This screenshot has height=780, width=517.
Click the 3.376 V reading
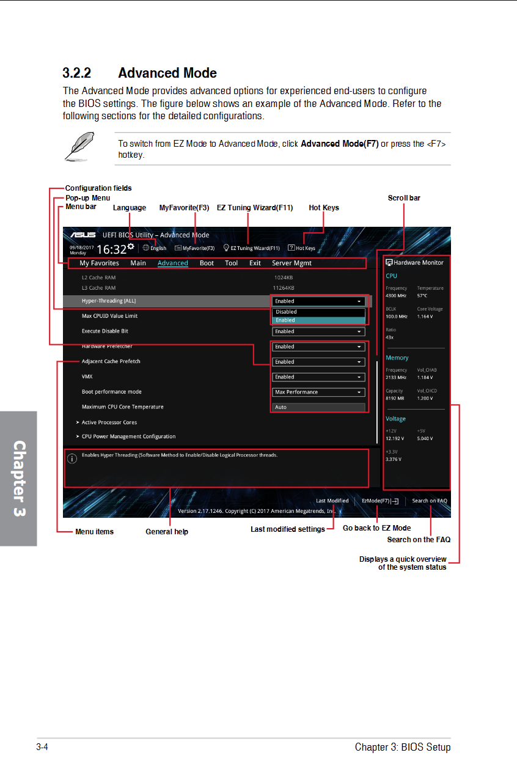(x=394, y=459)
